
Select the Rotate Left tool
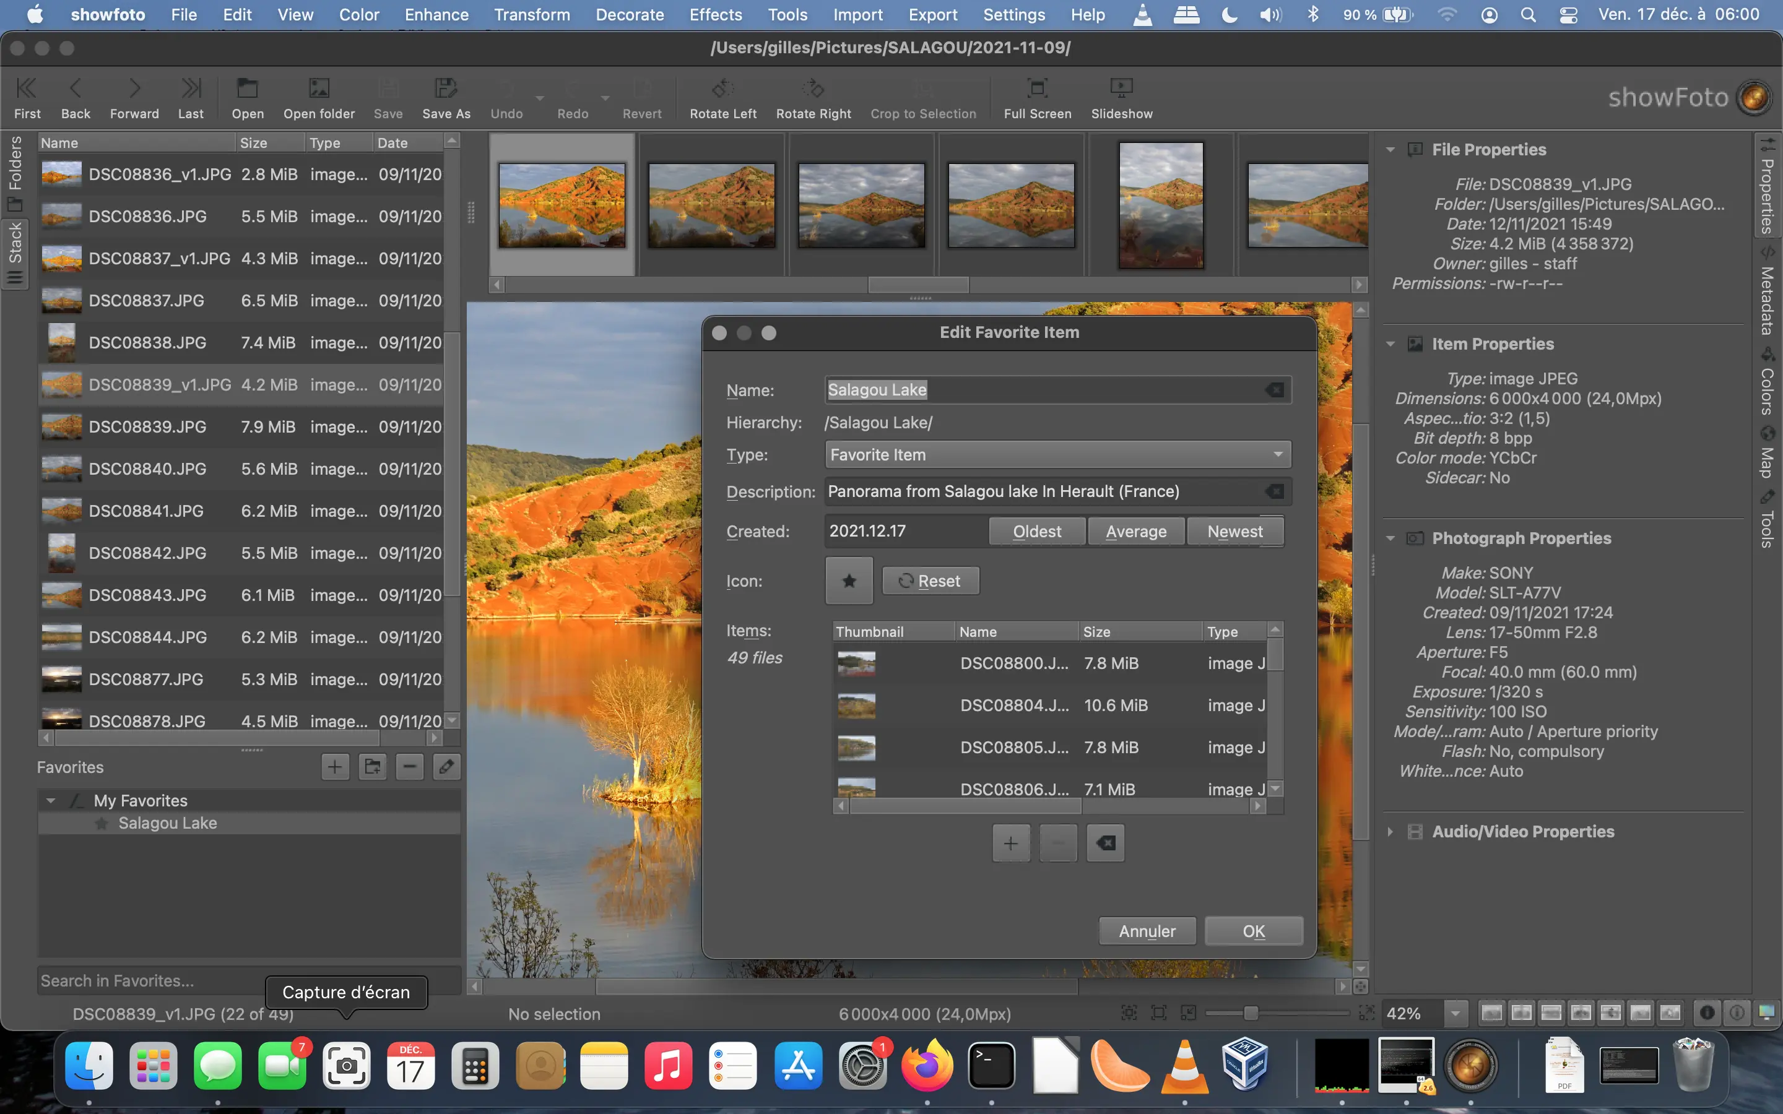[x=722, y=97]
